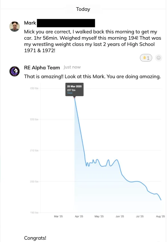Viewport: 167px width, 242px height.
Task: Add a reaction with the smiley face icon
Action: tap(158, 58)
